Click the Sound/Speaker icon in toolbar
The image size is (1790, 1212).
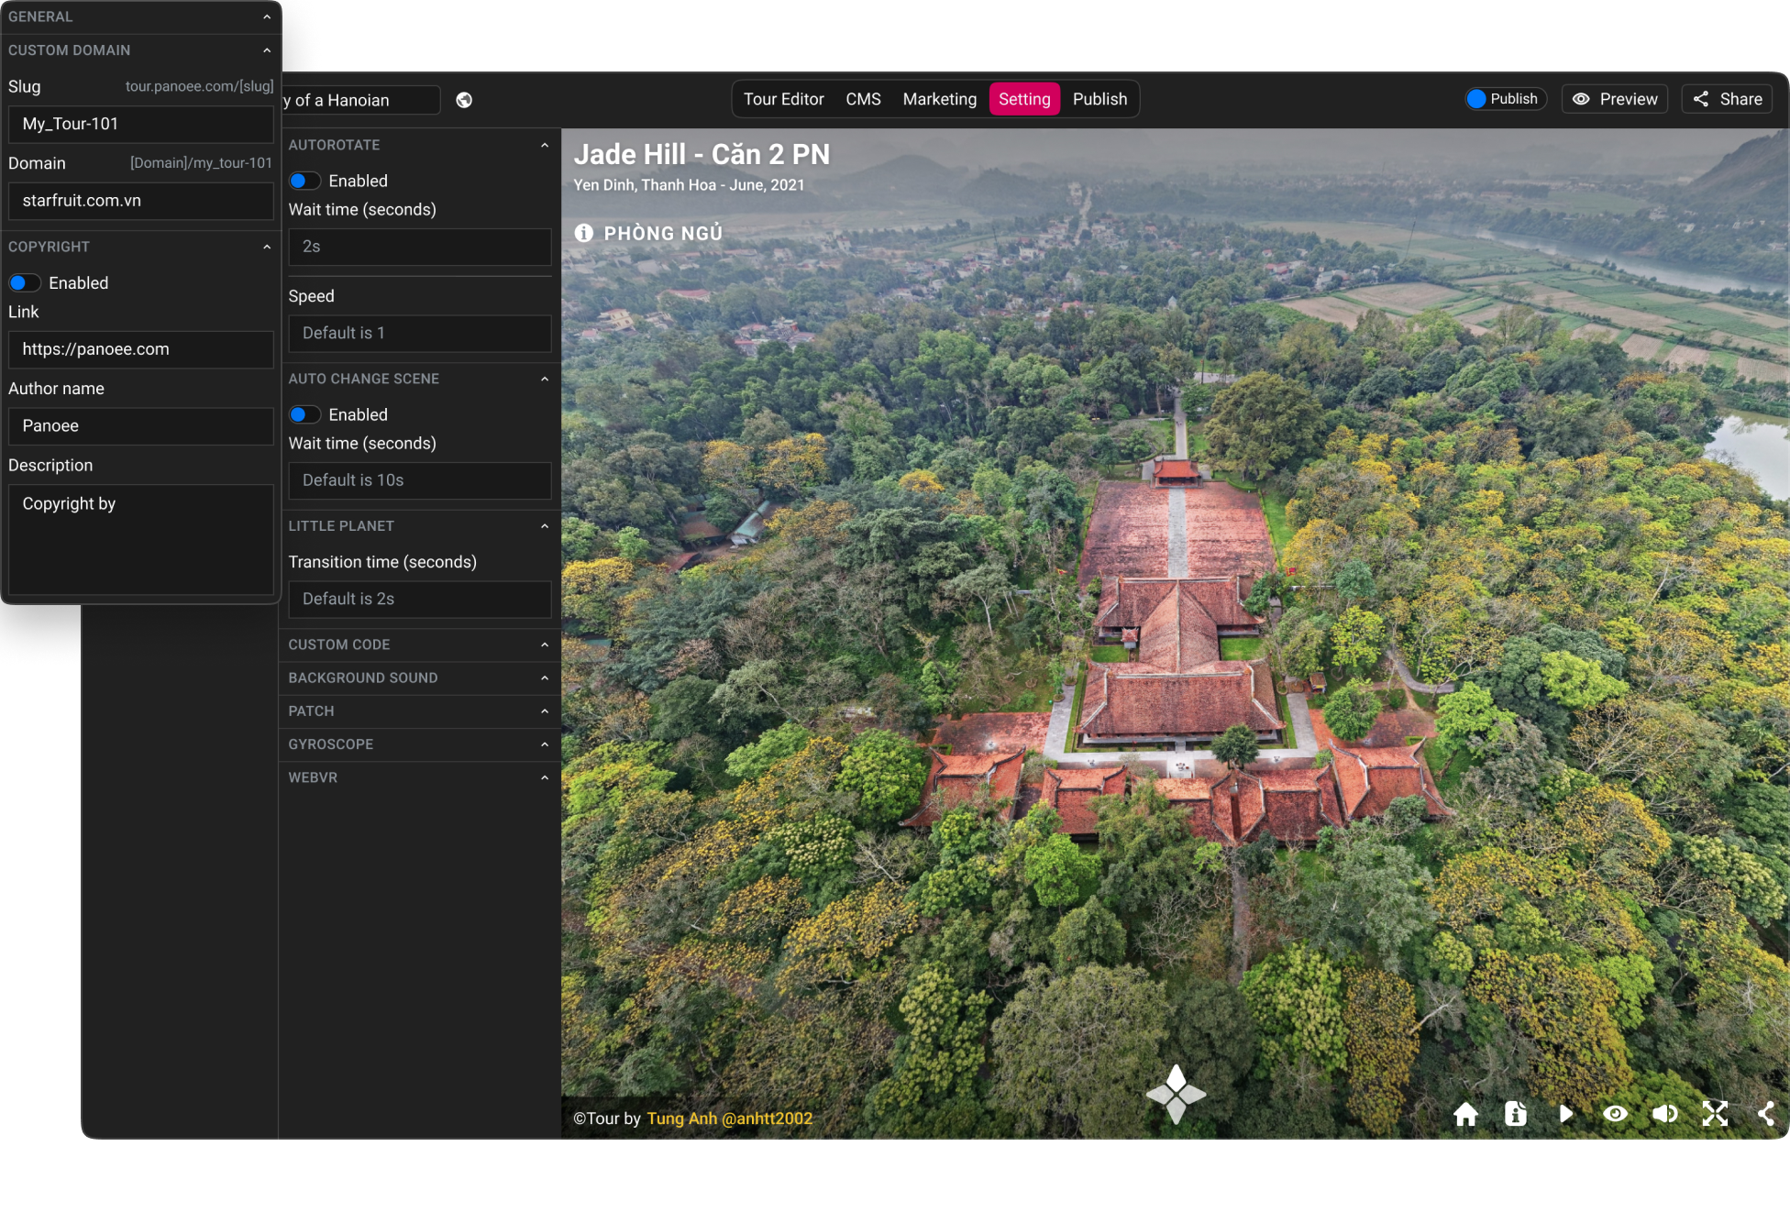1665,1112
